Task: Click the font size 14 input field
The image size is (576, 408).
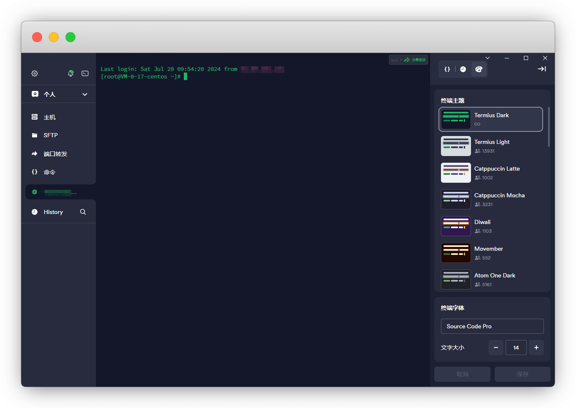Action: [516, 348]
